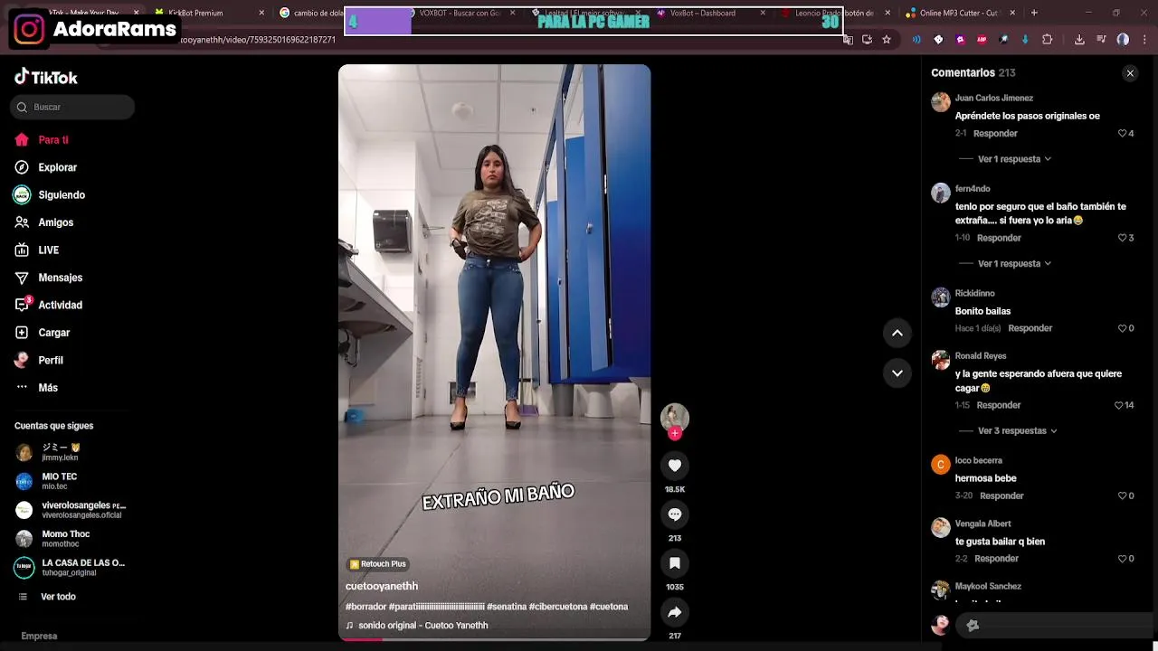The width and height of the screenshot is (1158, 651).
Task: Close the Comentarios panel
Action: click(1130, 73)
